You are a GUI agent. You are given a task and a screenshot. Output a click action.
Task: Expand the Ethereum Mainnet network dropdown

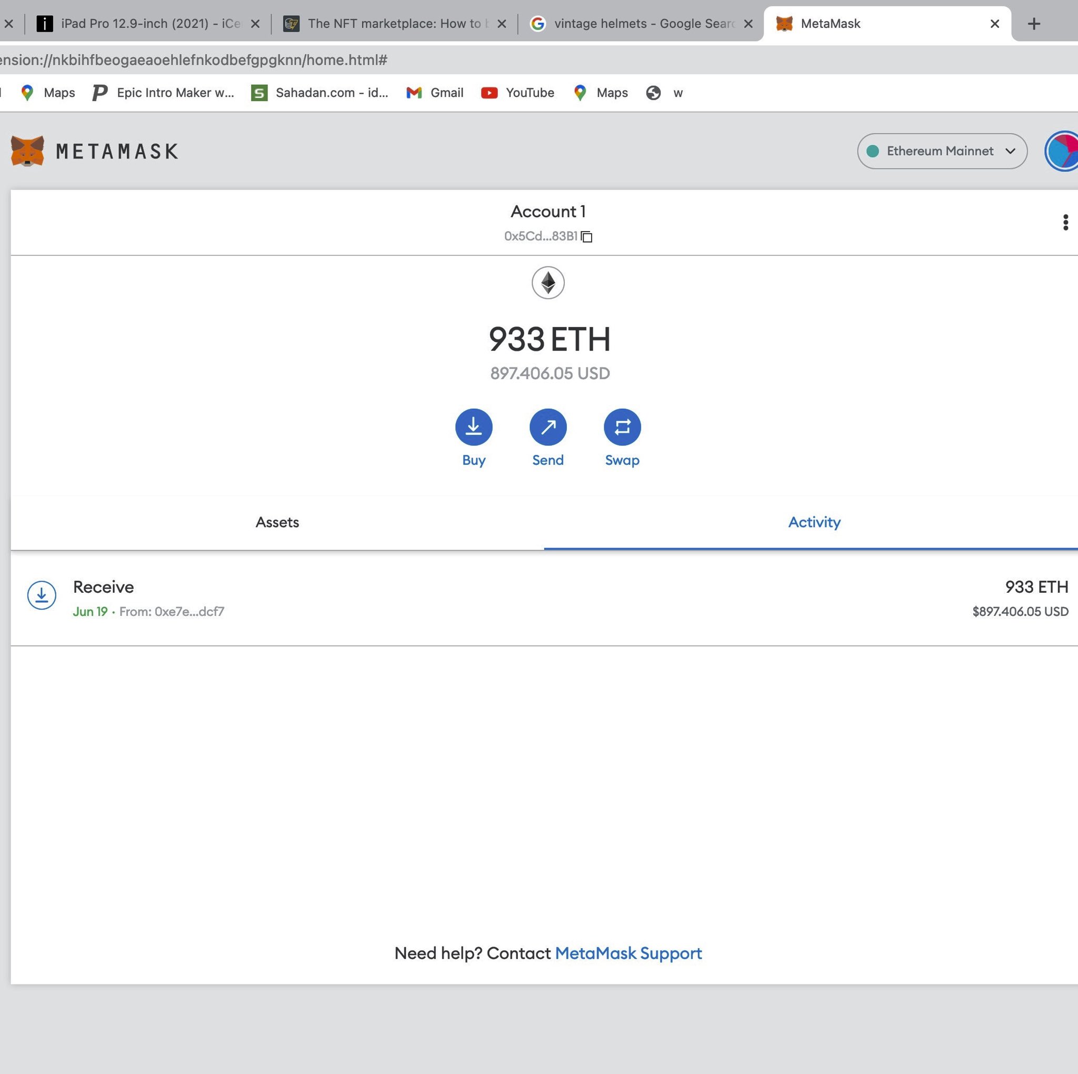point(941,151)
